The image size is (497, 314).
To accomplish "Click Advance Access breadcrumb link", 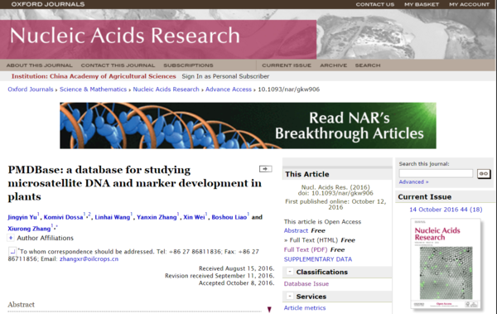I will [229, 89].
